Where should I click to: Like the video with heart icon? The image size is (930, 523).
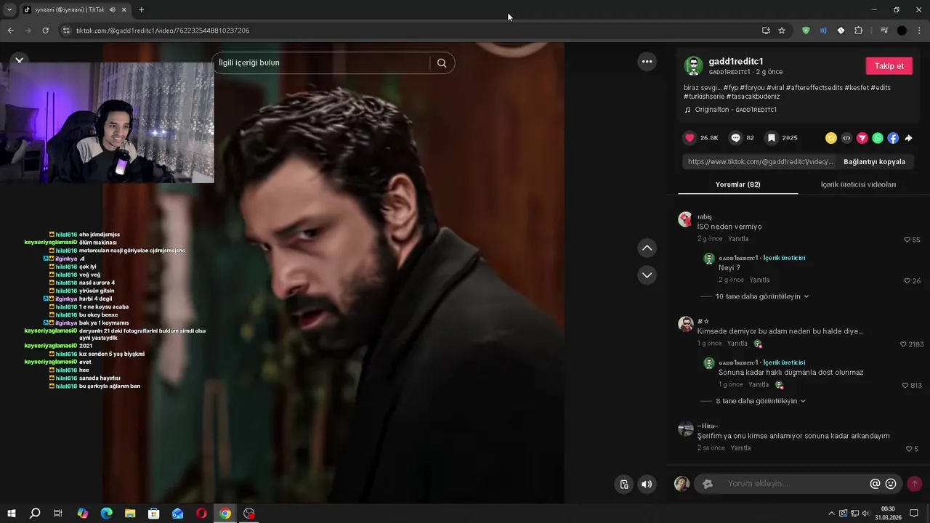[x=690, y=138]
